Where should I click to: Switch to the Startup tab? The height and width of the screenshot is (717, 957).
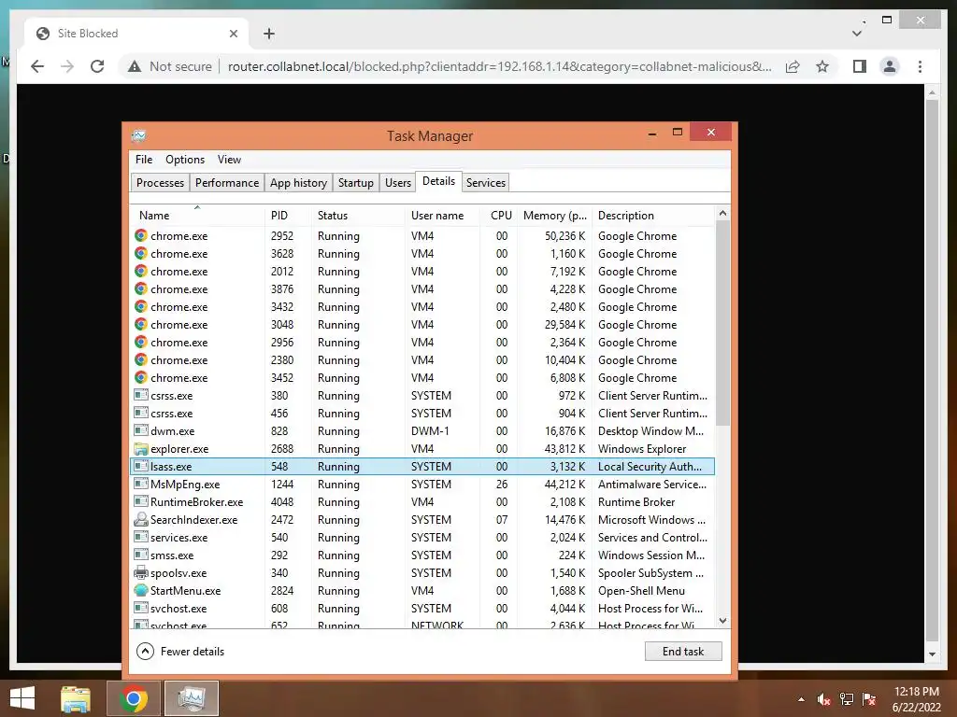coord(356,182)
